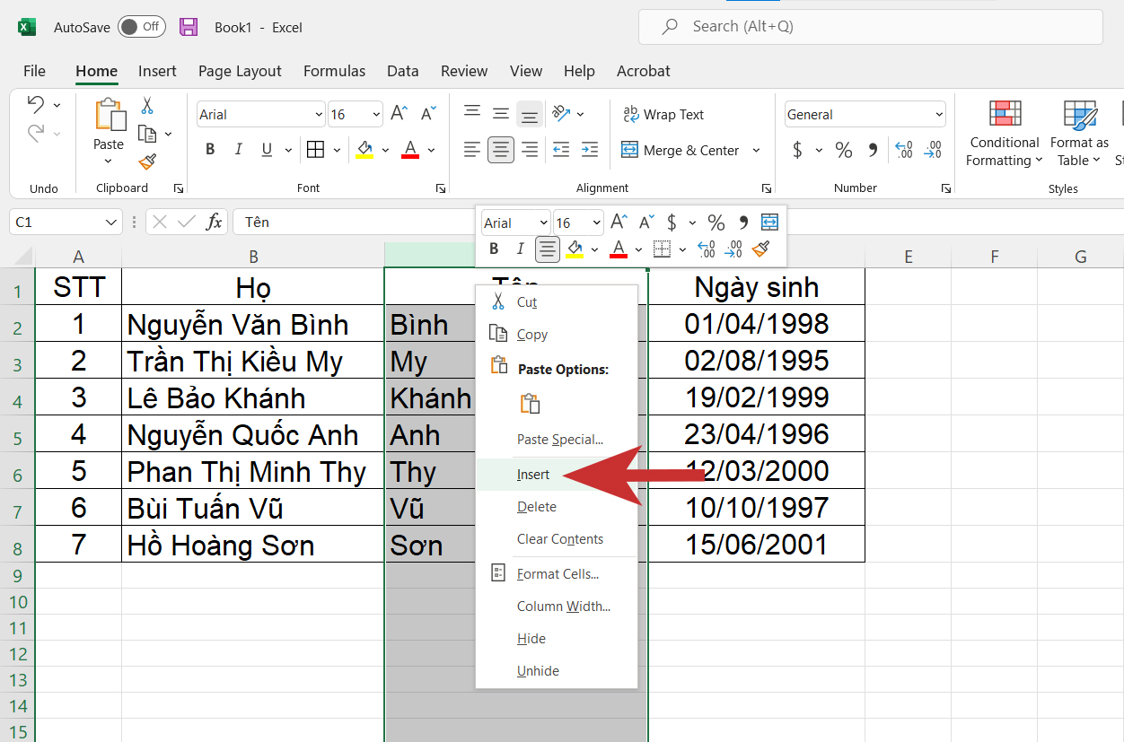
Task: Open the Review ribbon tab
Action: [x=464, y=71]
